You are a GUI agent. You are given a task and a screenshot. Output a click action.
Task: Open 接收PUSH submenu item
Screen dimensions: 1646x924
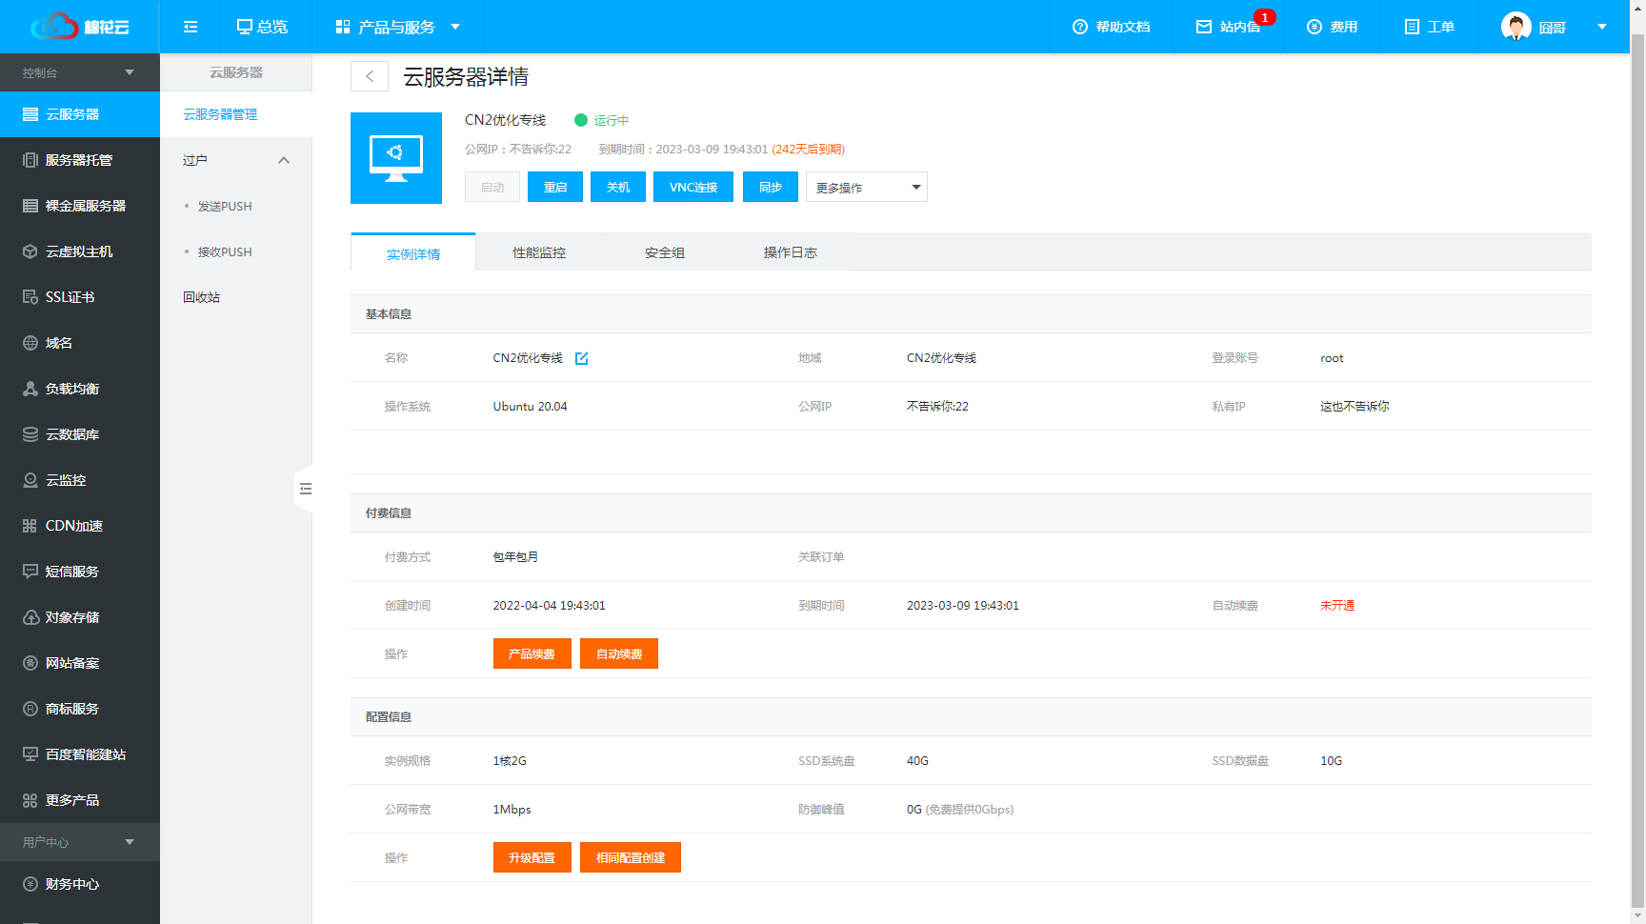(236, 251)
